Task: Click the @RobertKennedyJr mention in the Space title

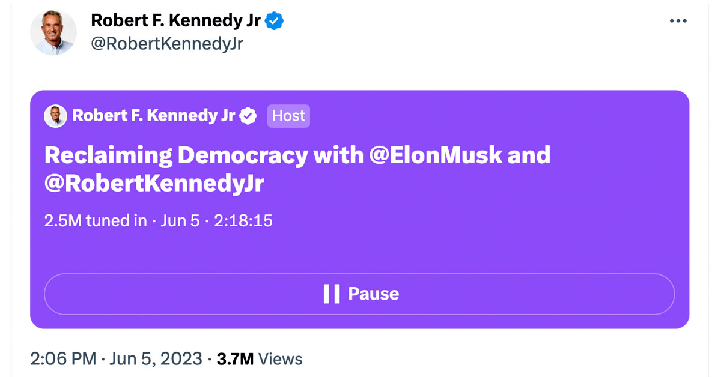Action: point(154,184)
